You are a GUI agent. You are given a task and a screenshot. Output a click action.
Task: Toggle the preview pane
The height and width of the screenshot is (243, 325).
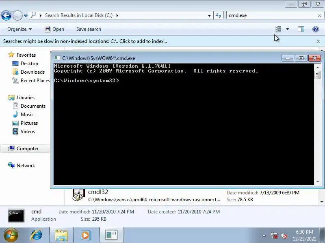point(301,29)
